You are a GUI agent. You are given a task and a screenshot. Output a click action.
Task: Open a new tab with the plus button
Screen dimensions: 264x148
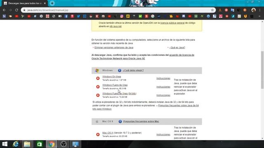coord(52,3)
